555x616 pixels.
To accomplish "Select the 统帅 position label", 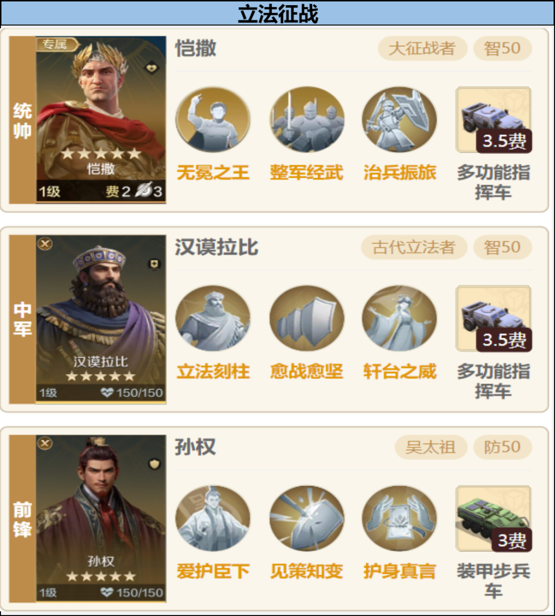I will click(x=23, y=120).
